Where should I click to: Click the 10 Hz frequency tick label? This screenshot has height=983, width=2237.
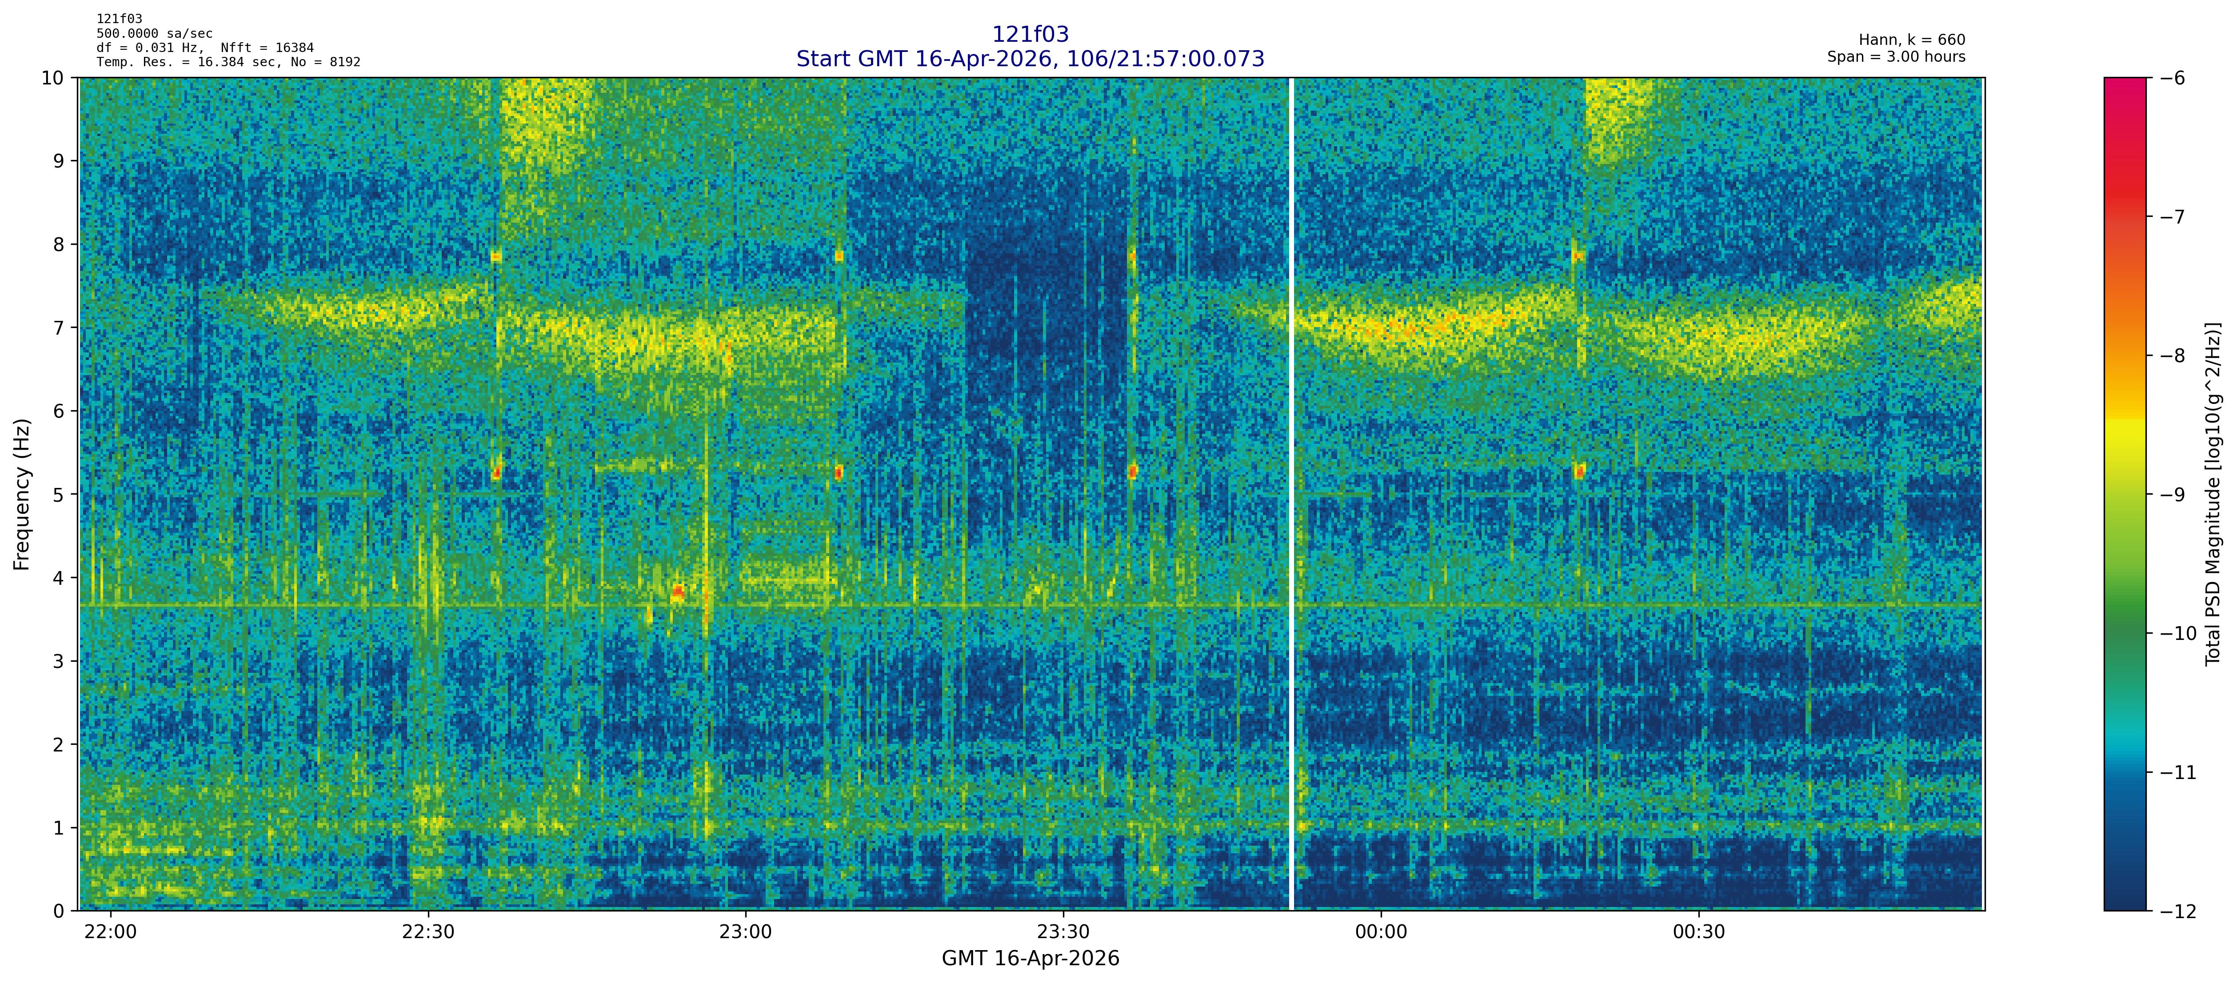click(53, 78)
